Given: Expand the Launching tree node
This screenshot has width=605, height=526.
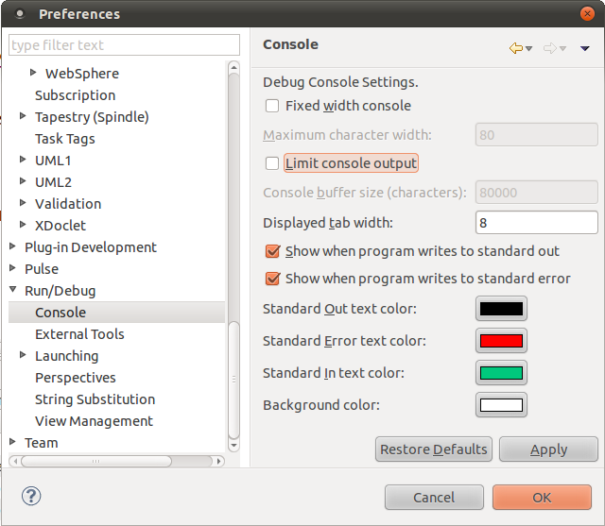Looking at the screenshot, I should [x=23, y=355].
